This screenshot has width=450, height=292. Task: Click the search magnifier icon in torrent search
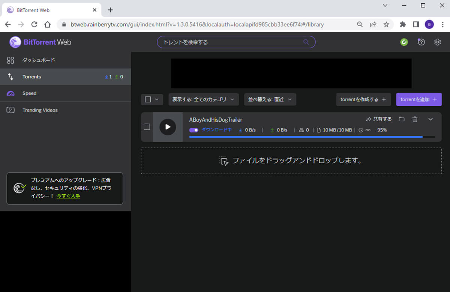(306, 42)
